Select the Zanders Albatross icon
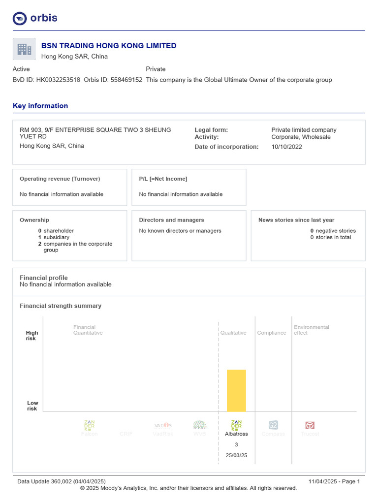Image resolution: width=378 pixels, height=504 pixels. coord(236,425)
